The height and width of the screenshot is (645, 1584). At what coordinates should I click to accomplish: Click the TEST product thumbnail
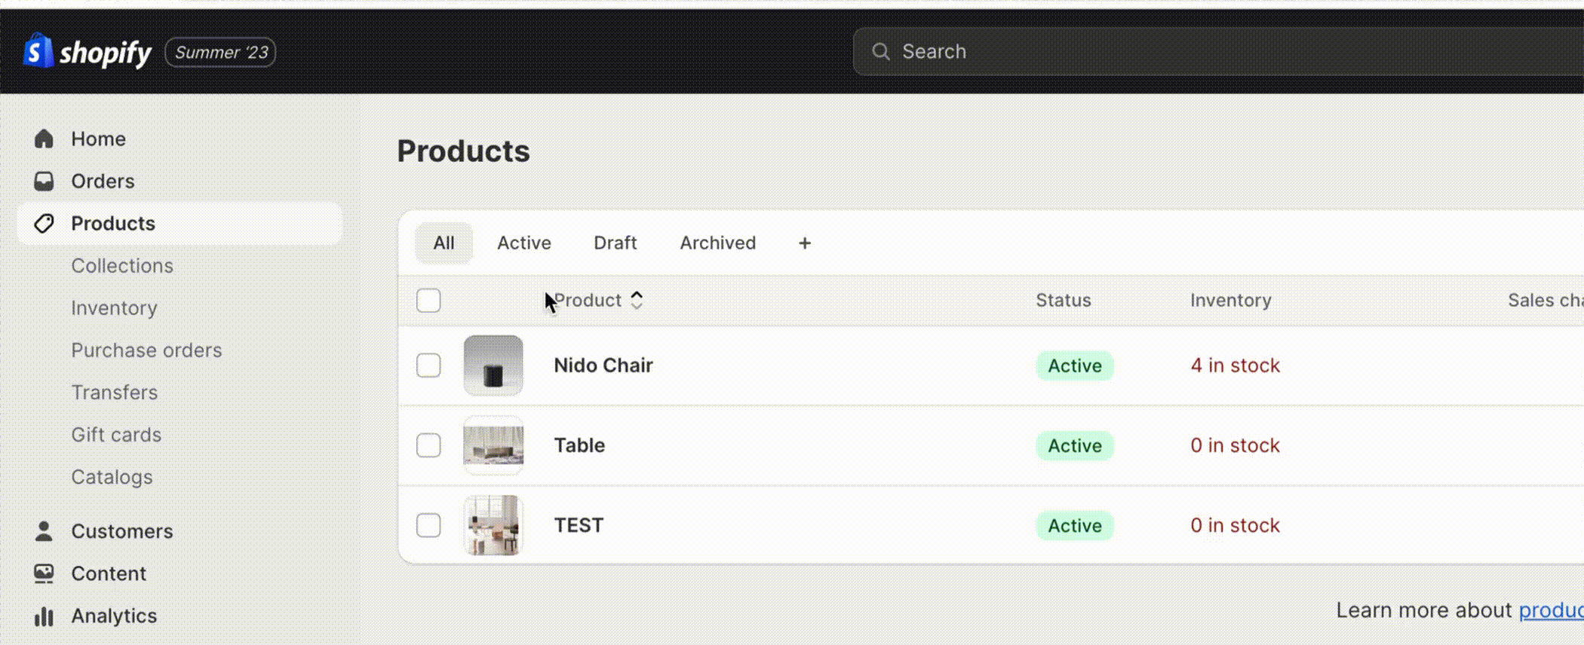tap(493, 525)
